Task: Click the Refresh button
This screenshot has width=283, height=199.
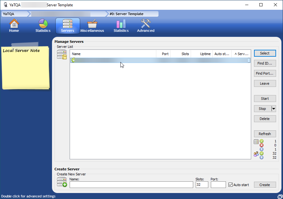Action: pyautogui.click(x=265, y=134)
